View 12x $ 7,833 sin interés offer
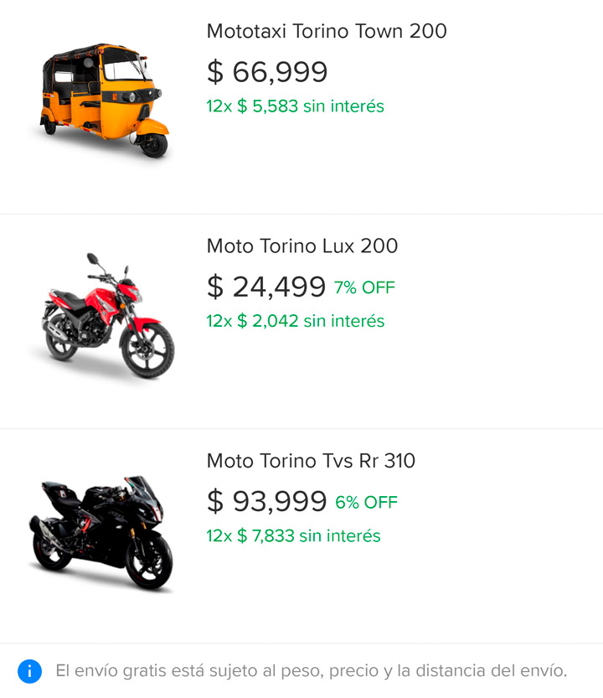Viewport: 603px width, 698px height. pyautogui.click(x=293, y=536)
